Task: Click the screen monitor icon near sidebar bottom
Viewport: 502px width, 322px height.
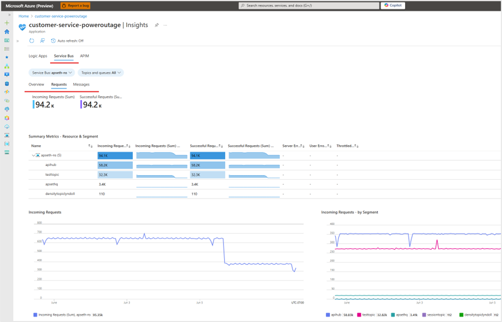Action: [7, 135]
